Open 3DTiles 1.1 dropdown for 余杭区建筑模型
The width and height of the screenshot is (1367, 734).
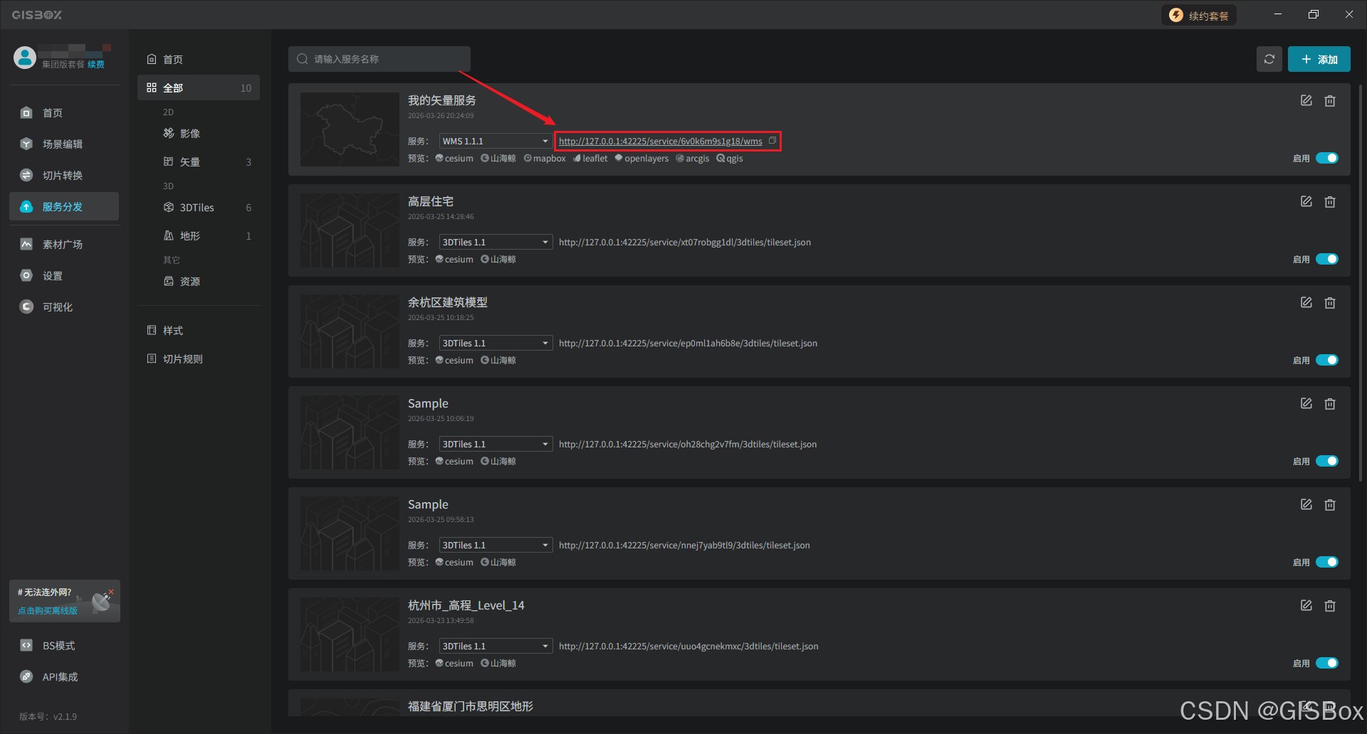[496, 343]
